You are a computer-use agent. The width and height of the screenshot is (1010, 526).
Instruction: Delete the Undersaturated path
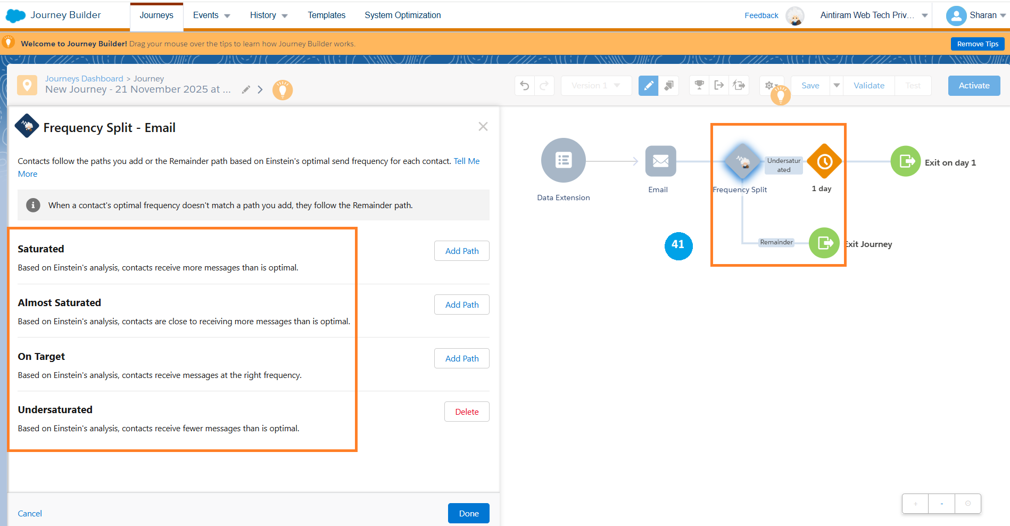pos(467,412)
